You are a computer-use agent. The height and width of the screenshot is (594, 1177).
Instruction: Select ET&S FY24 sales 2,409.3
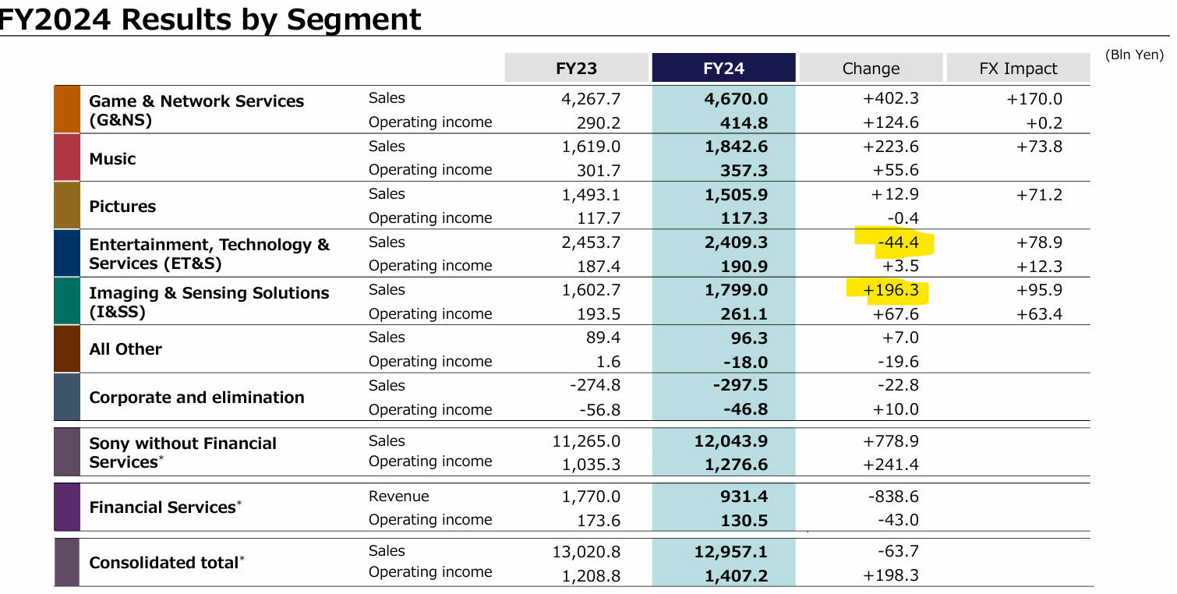[736, 242]
